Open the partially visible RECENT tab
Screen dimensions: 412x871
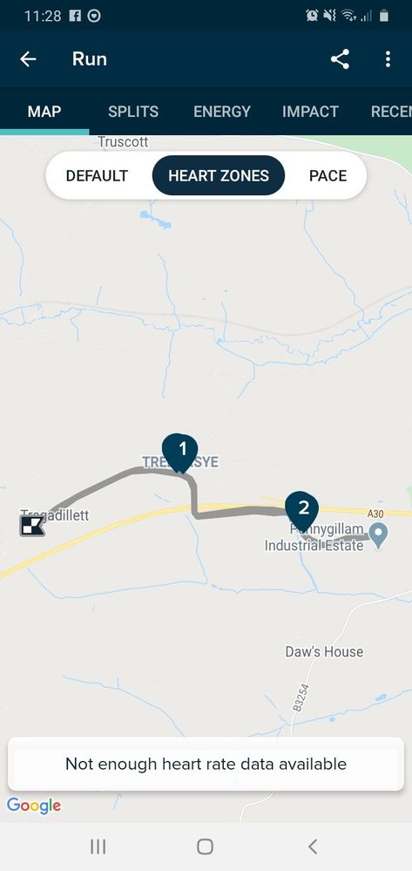coord(391,111)
